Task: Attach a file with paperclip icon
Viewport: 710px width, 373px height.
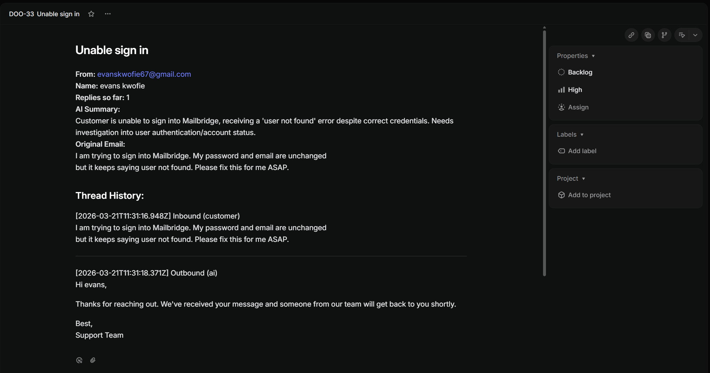Action: click(93, 360)
